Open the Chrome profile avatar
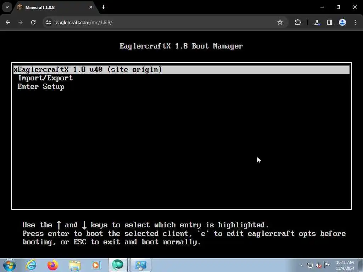The width and height of the screenshot is (363, 272). tap(342, 22)
